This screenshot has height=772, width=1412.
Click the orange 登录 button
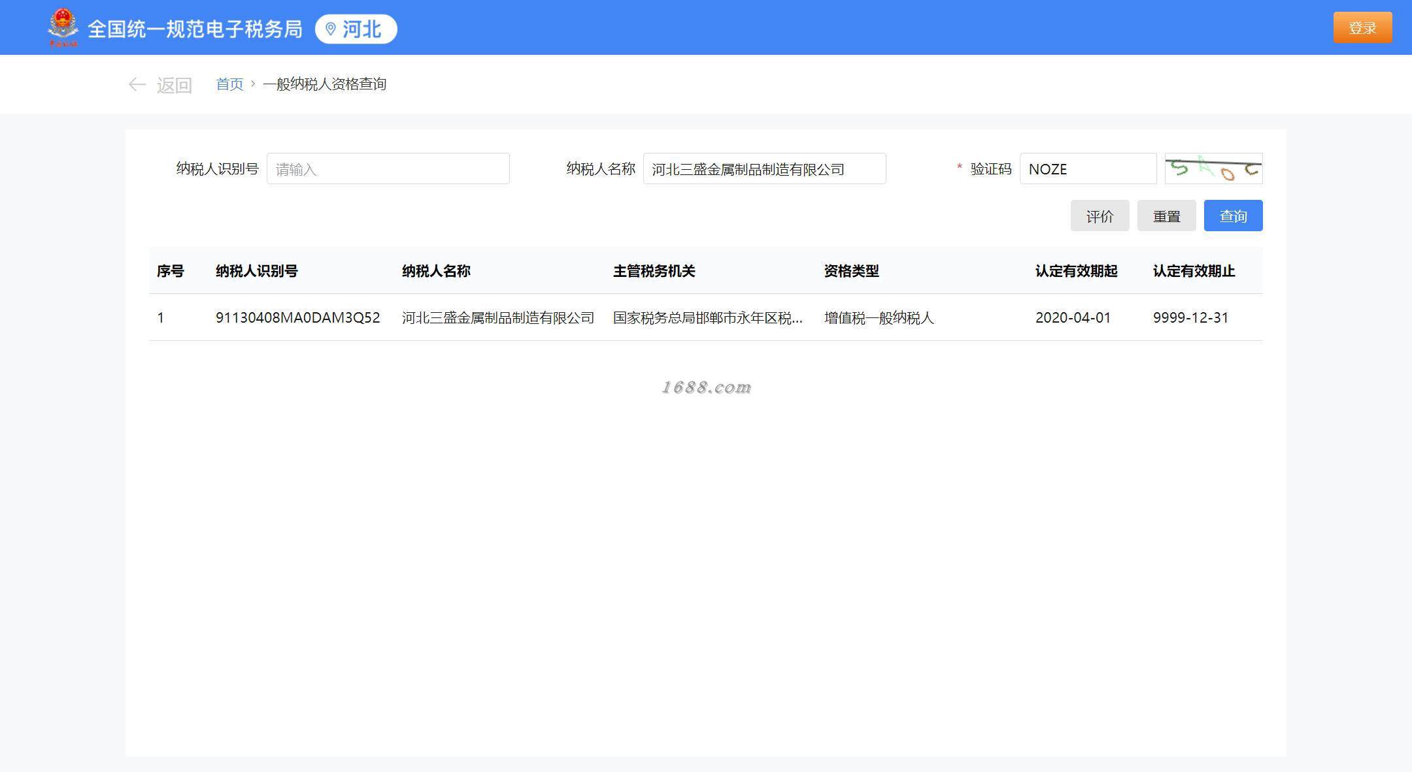tap(1362, 28)
